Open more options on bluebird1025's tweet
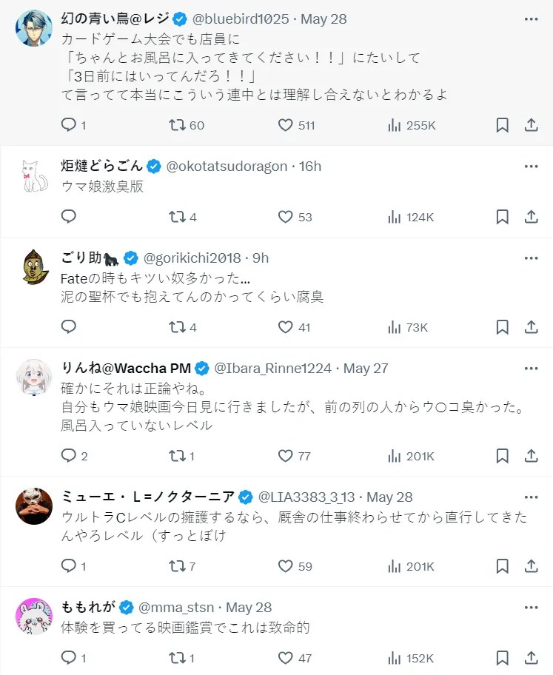This screenshot has height=675, width=553. [531, 19]
